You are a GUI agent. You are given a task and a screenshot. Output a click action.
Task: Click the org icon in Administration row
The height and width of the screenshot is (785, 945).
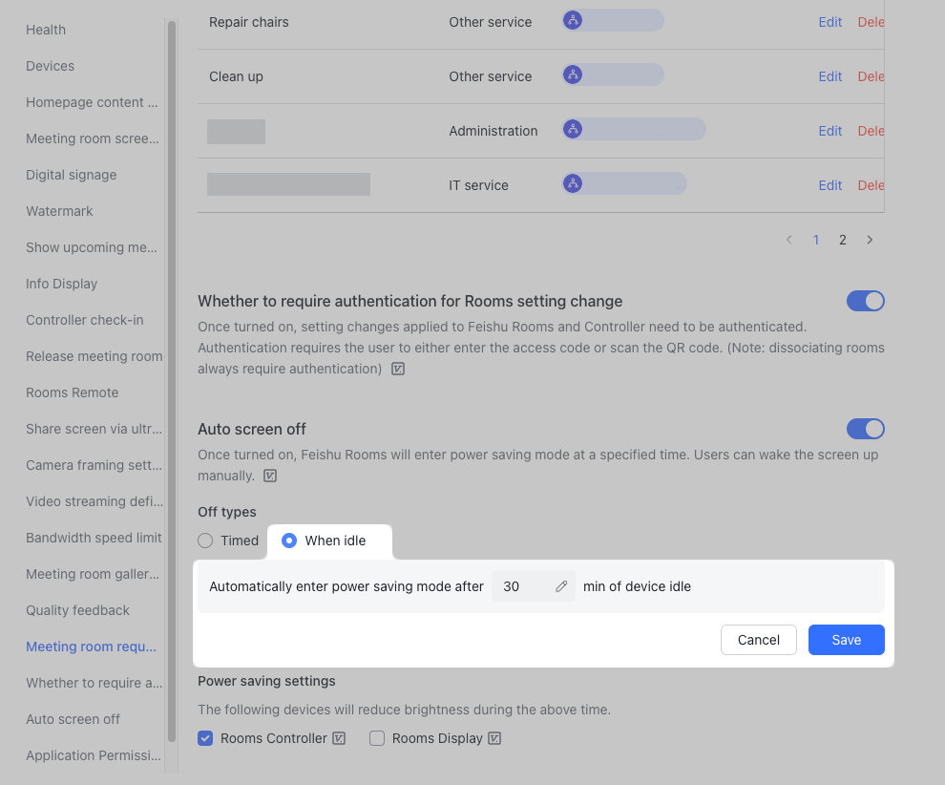[x=573, y=130]
